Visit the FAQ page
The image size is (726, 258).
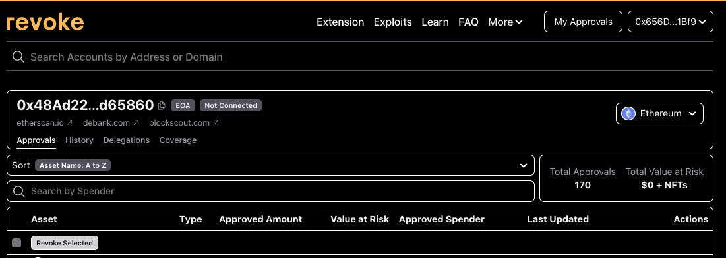468,22
